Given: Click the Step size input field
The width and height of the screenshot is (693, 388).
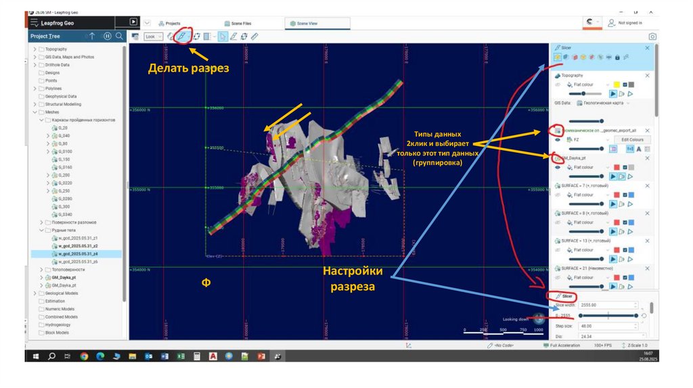Looking at the screenshot, I should click(x=608, y=326).
